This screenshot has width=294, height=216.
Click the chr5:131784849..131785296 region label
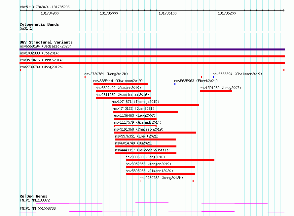45,7
